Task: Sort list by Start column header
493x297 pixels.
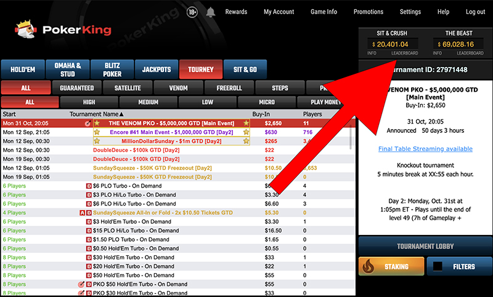Action: coord(9,114)
